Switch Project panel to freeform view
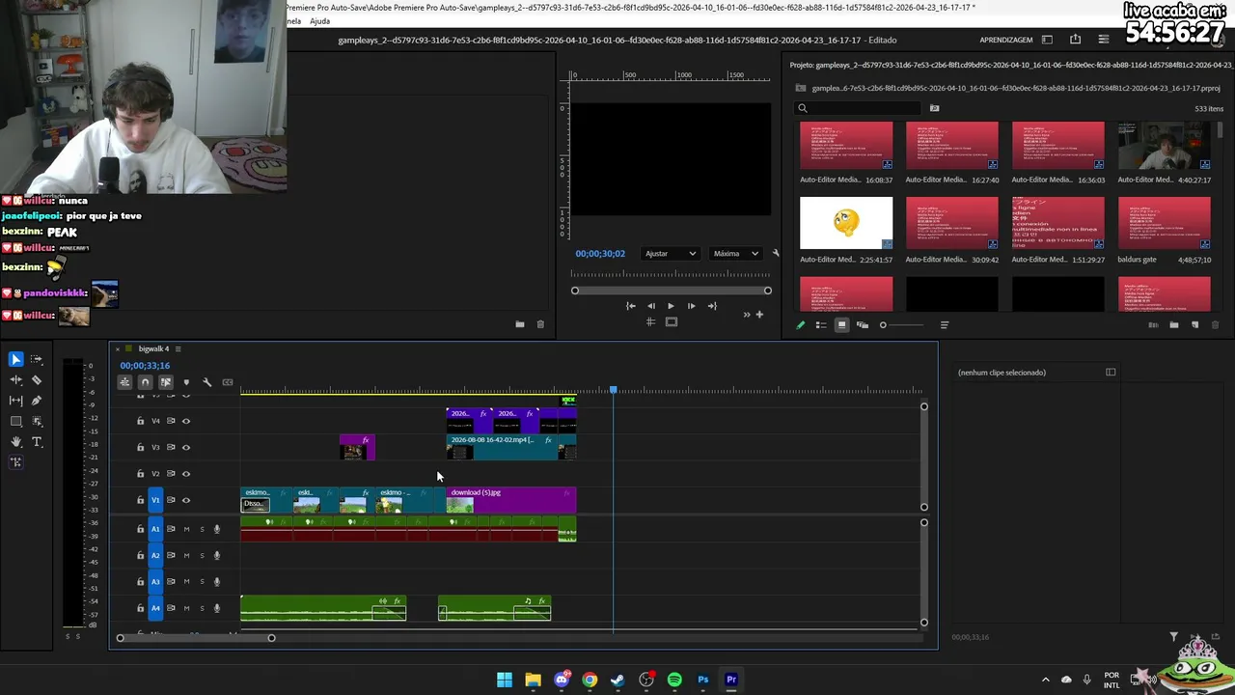 coord(863,325)
